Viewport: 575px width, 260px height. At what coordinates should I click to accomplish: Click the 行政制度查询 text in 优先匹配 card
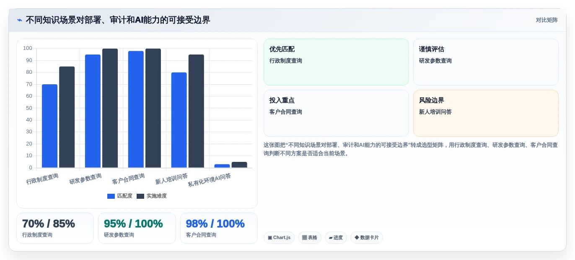coord(286,61)
